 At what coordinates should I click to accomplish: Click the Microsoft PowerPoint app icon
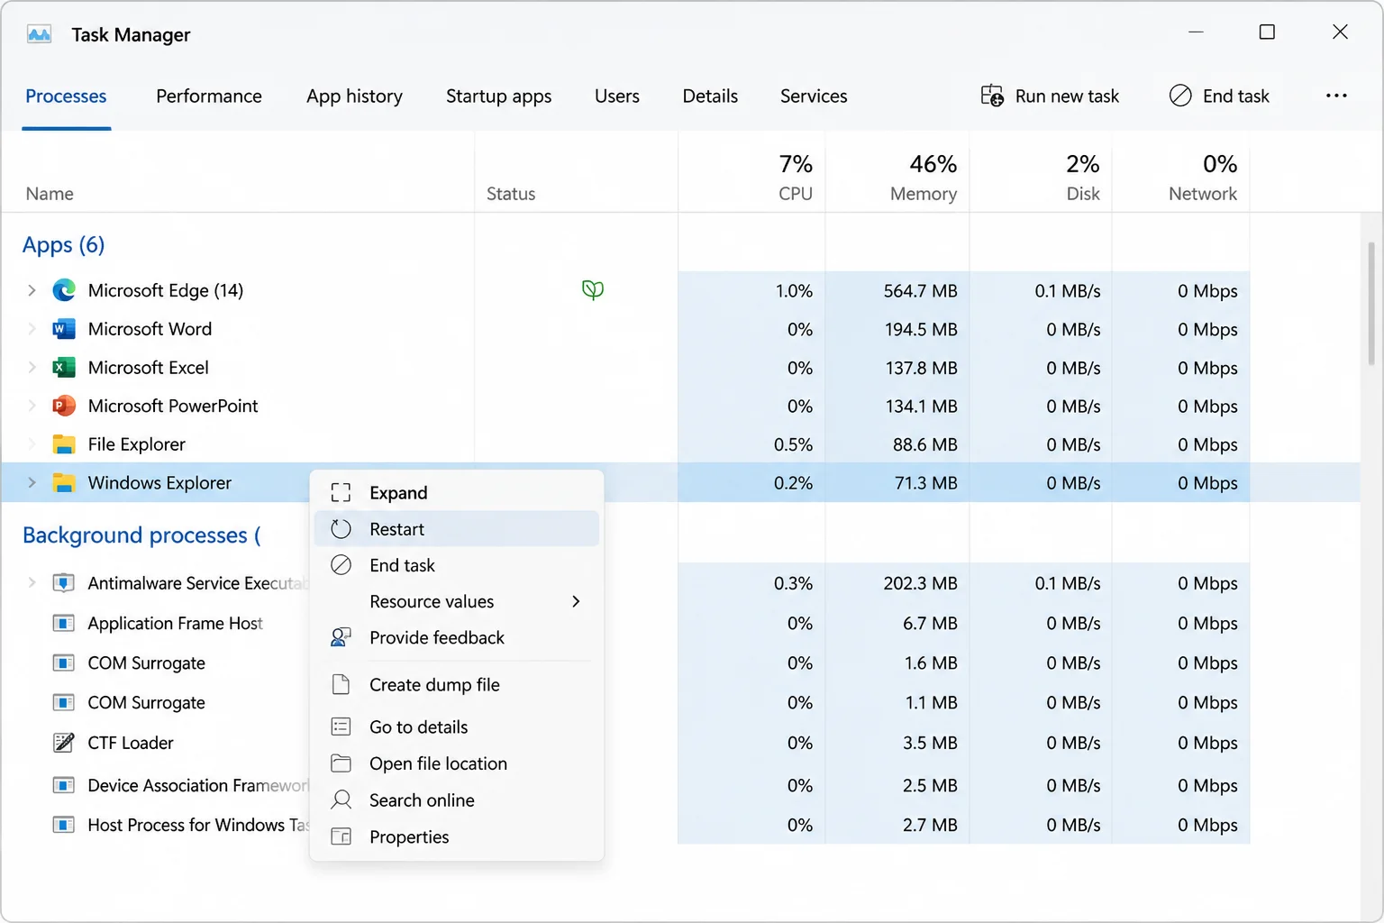(x=64, y=406)
